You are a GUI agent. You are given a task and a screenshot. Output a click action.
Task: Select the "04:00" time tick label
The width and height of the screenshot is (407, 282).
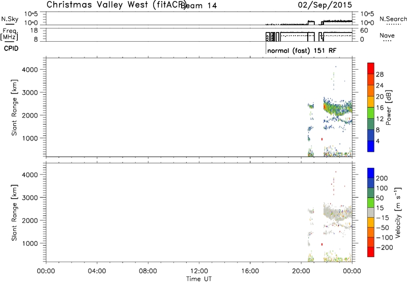click(x=97, y=271)
